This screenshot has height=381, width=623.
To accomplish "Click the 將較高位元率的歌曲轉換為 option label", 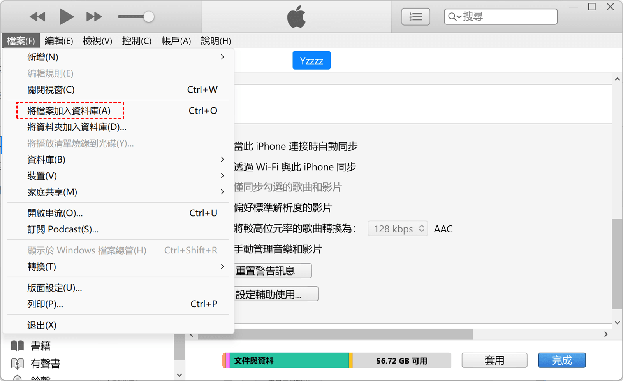I will (x=295, y=228).
